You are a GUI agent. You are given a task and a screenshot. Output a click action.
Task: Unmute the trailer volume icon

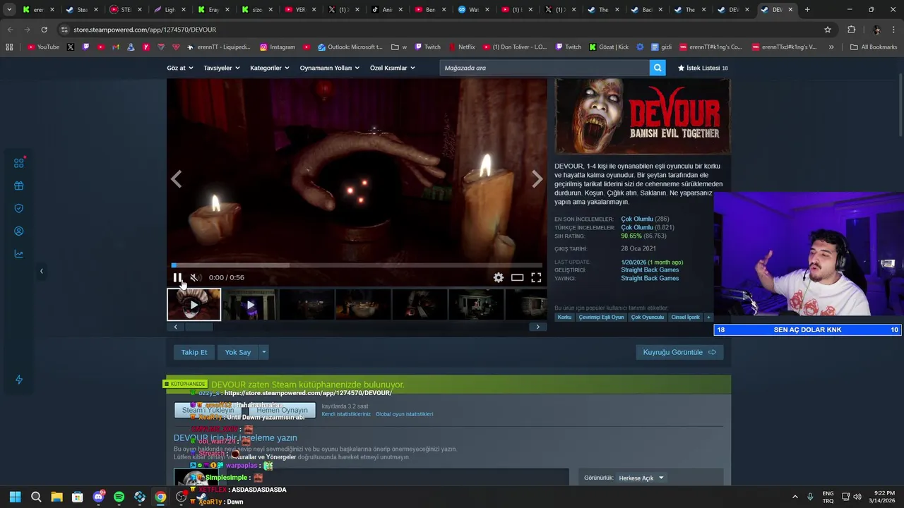pos(196,277)
